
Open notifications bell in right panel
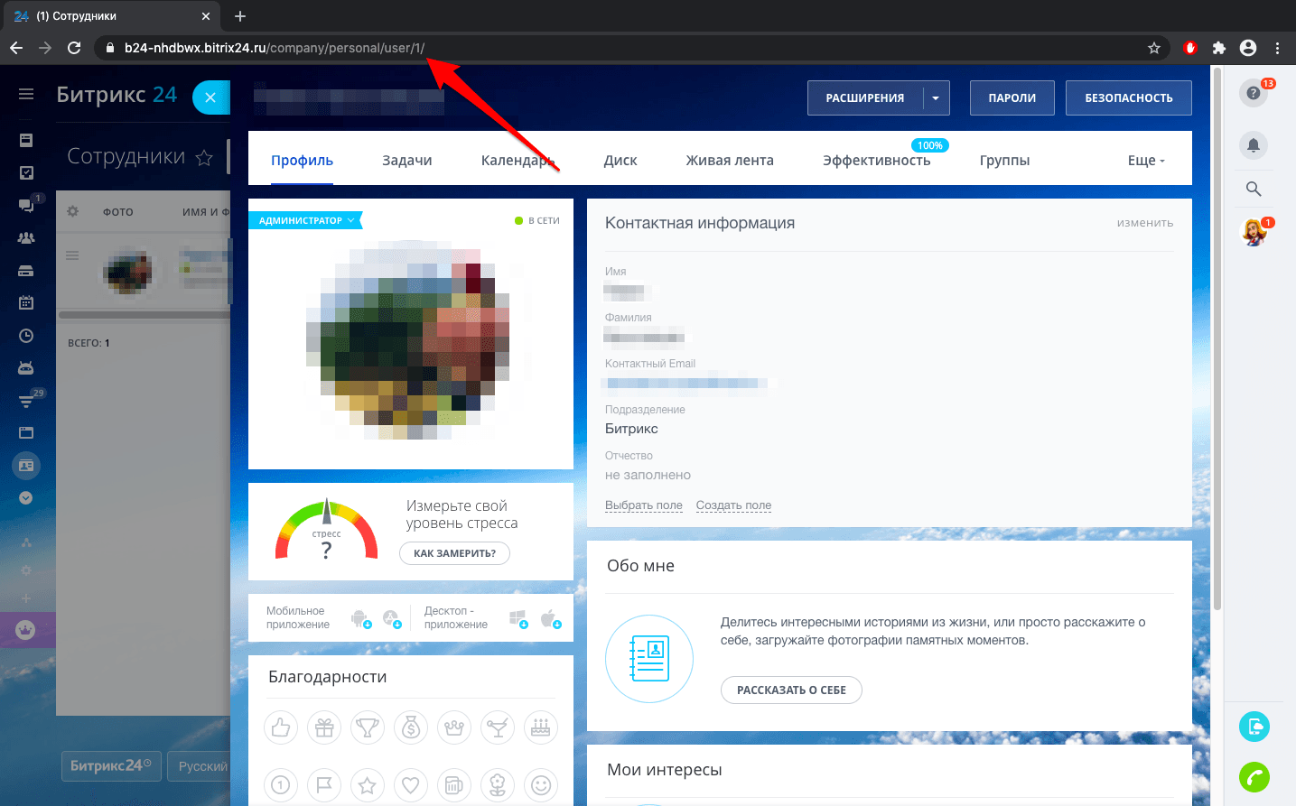click(x=1254, y=144)
